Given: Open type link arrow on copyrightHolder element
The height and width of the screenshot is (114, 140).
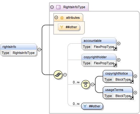Looking at the screenshot, I should coord(115,65).
